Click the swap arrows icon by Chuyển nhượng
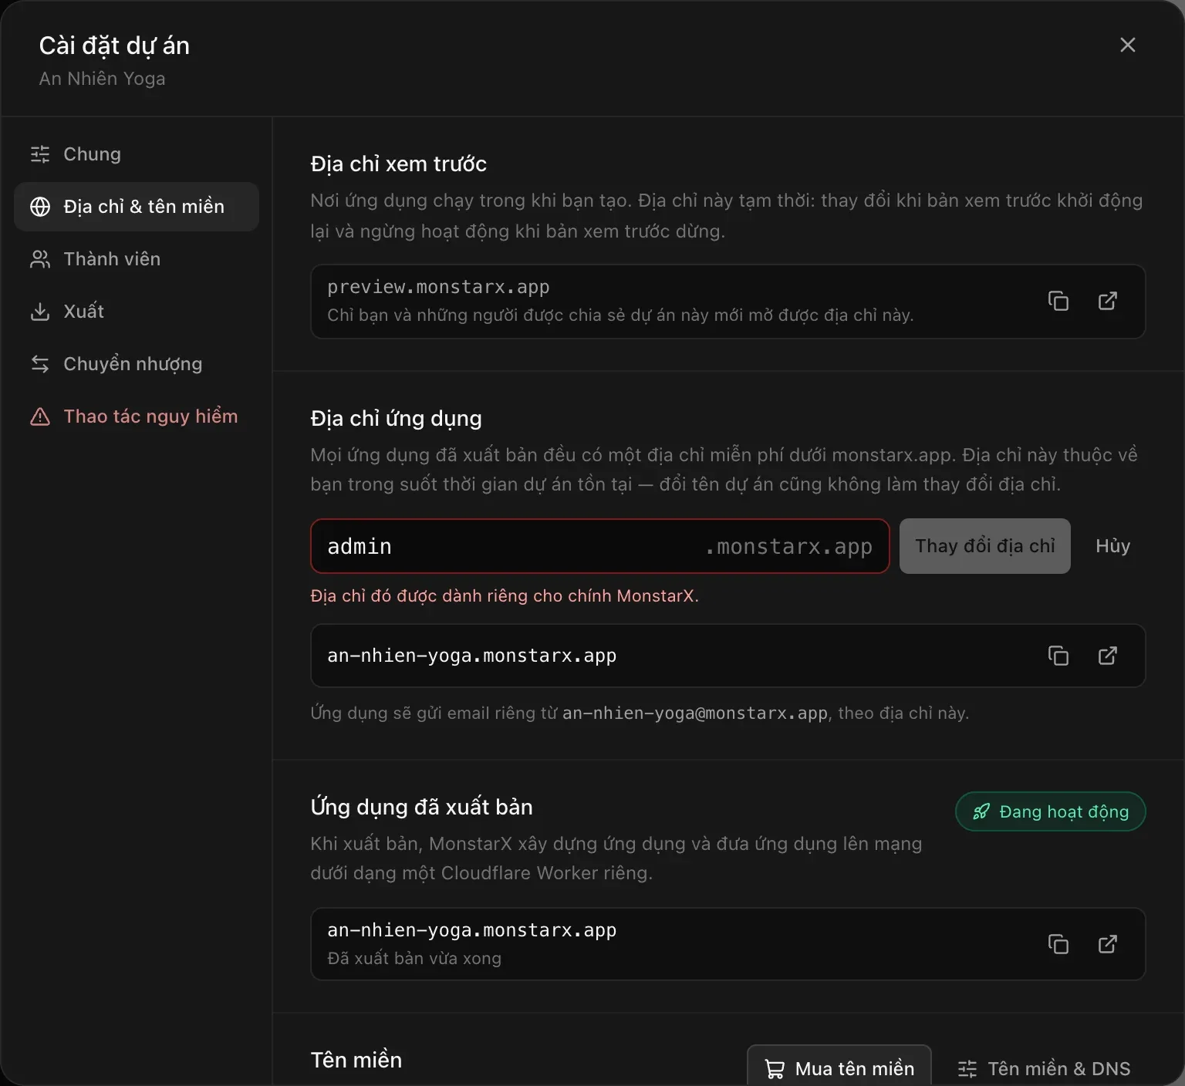The image size is (1185, 1086). 40,364
